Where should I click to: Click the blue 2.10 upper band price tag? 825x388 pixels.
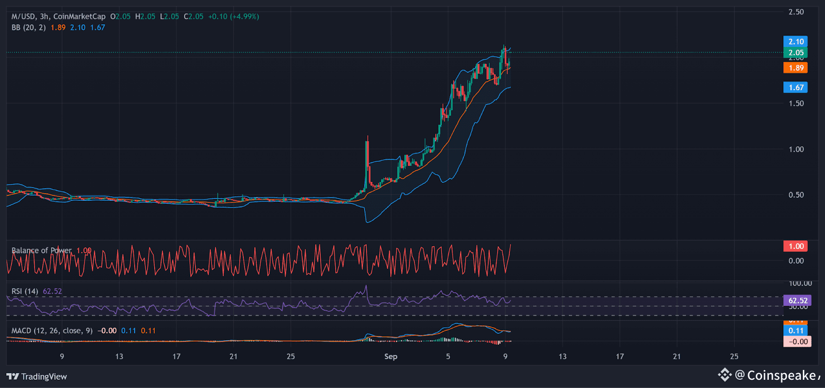coord(796,42)
